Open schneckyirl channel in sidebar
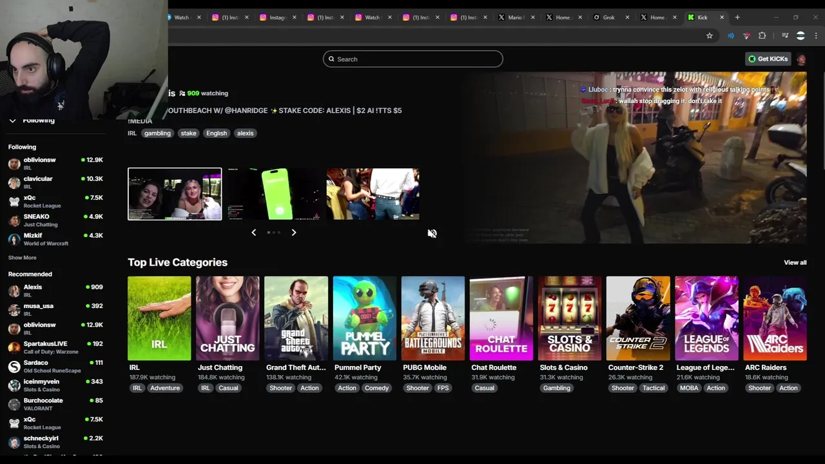 55,442
